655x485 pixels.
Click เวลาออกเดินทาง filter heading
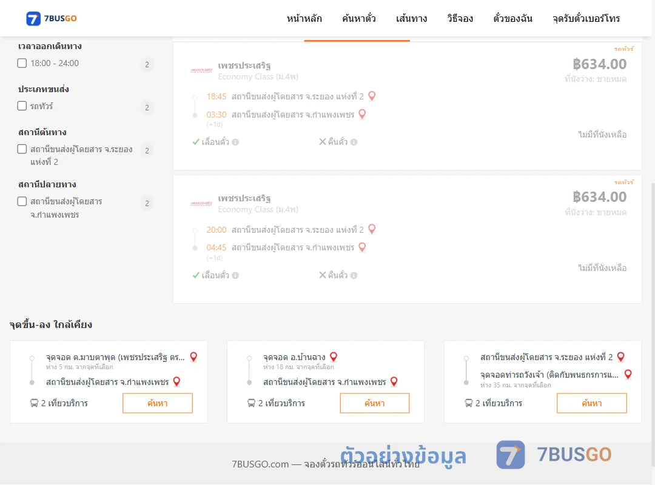pos(50,46)
